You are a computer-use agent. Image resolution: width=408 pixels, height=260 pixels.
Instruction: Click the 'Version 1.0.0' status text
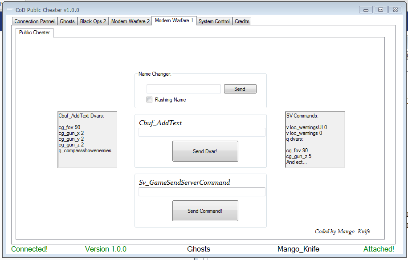pos(106,249)
